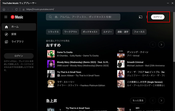175x111 pixels.
Task: Play ラヴ・ストーリー album thumbnail
Action: pos(51,84)
